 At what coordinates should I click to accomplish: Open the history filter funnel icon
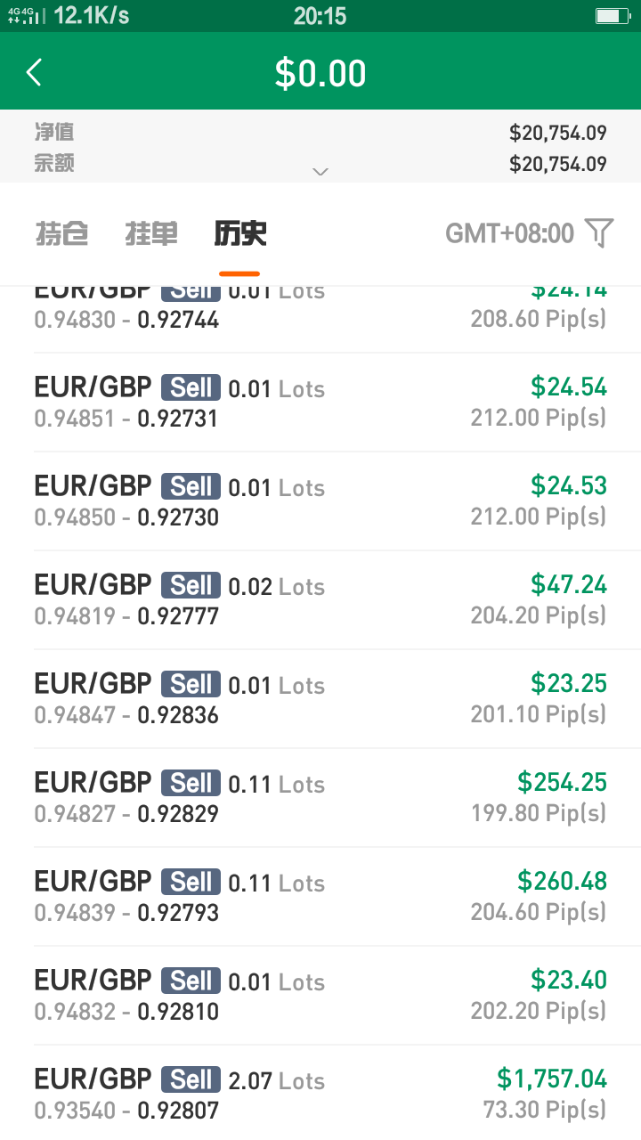tap(600, 233)
